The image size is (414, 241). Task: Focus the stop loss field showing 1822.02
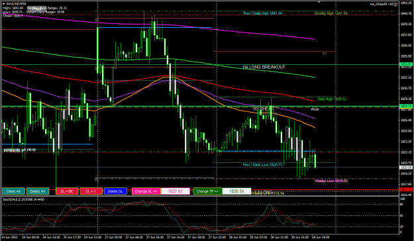[x=176, y=191]
